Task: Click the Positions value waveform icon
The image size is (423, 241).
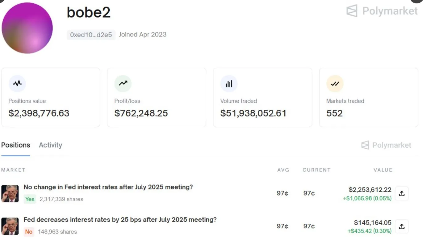Action: pyautogui.click(x=17, y=83)
